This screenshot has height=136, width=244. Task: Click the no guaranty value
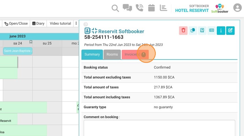pos(163,107)
